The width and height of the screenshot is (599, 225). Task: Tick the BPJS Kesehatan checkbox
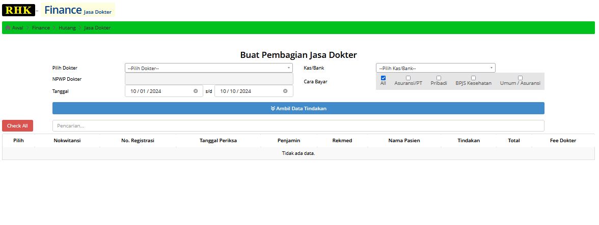473,78
